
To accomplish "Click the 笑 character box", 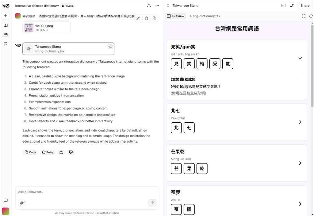I will [x=189, y=64].
